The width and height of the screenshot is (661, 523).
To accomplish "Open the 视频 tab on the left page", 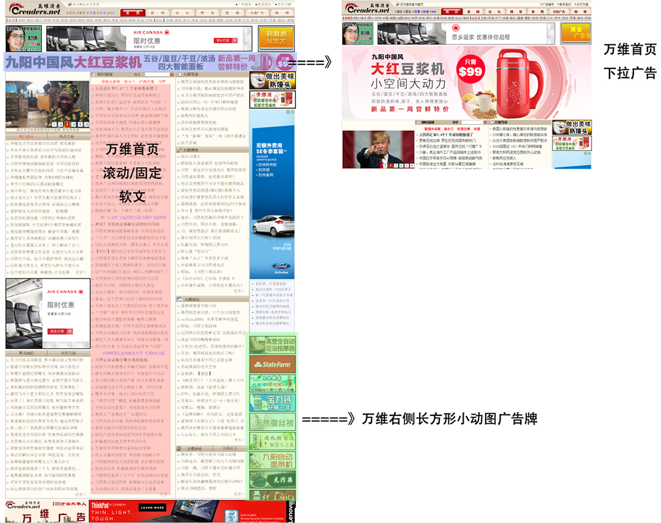I will (232, 13).
